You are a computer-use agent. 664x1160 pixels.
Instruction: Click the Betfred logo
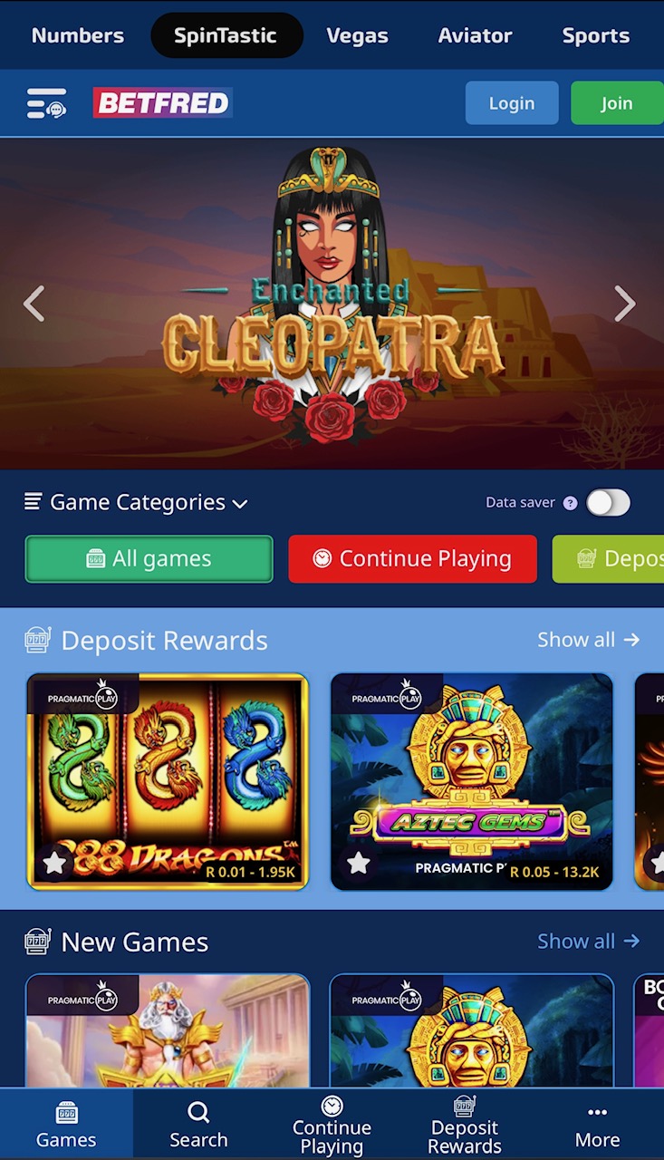(x=163, y=103)
